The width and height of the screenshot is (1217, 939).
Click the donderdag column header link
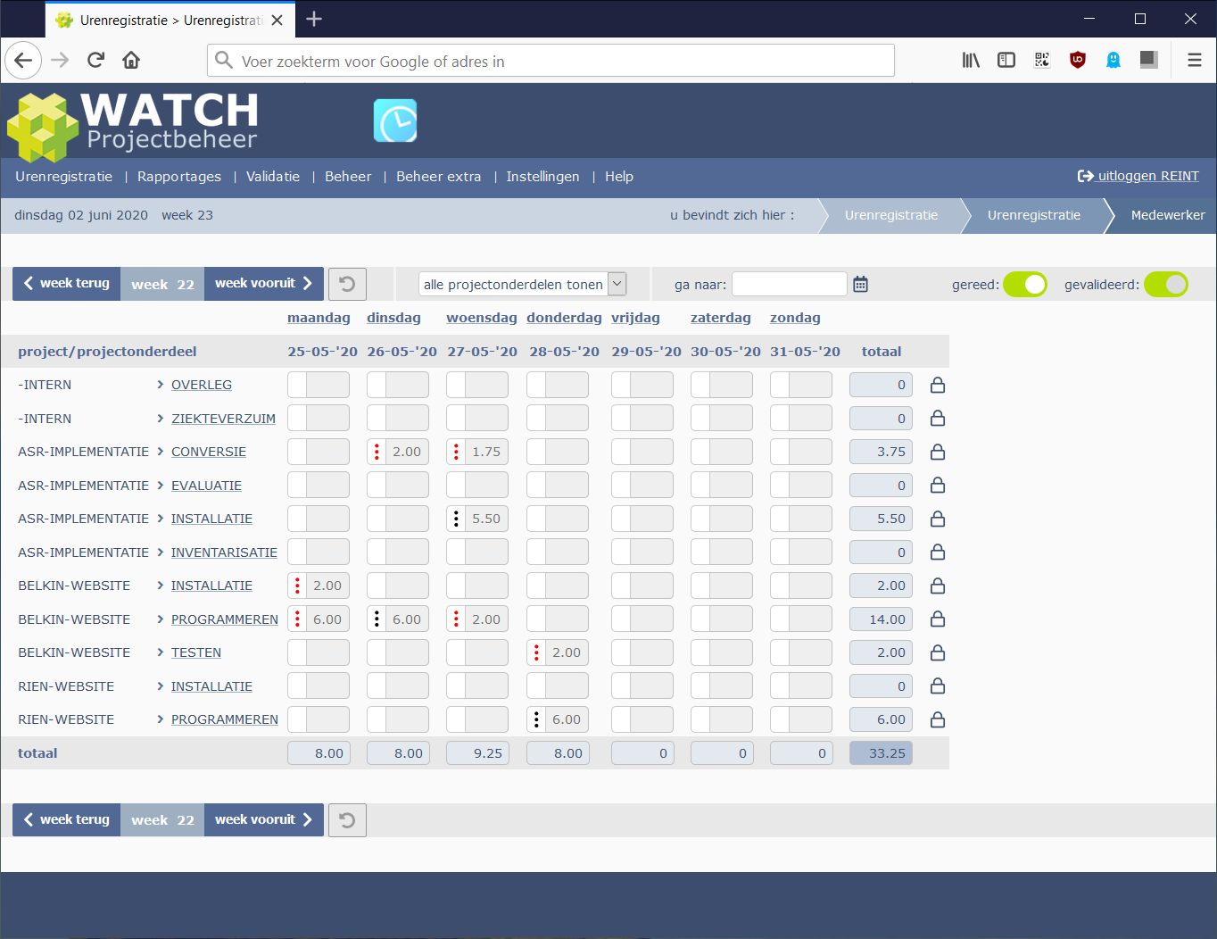tap(564, 318)
